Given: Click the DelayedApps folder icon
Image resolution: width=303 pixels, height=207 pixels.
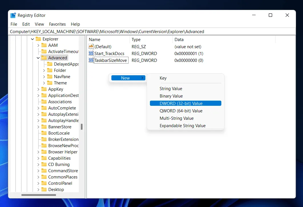Looking at the screenshot, I should coord(50,64).
